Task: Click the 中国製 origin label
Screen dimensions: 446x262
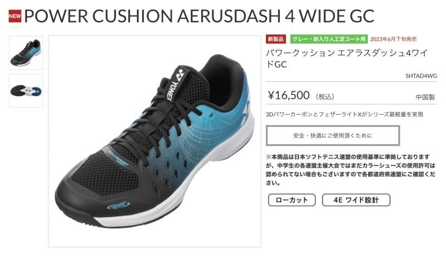Action: point(425,97)
